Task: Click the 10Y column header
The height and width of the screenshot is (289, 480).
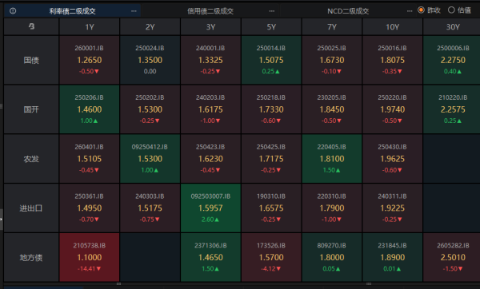Action: (x=393, y=27)
